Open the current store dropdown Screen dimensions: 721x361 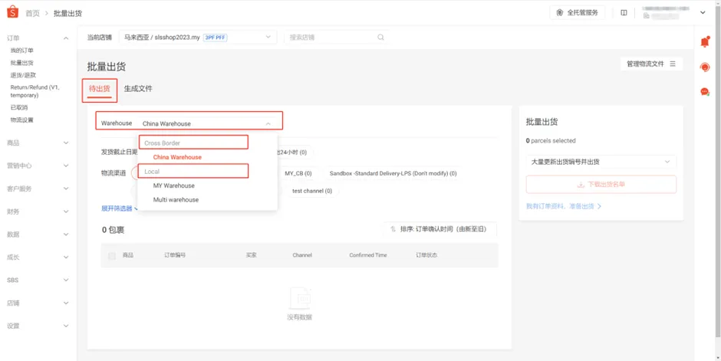tap(198, 38)
